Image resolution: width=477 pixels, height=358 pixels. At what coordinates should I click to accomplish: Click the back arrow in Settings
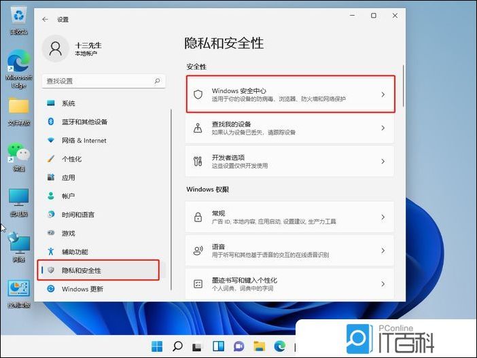click(x=45, y=20)
